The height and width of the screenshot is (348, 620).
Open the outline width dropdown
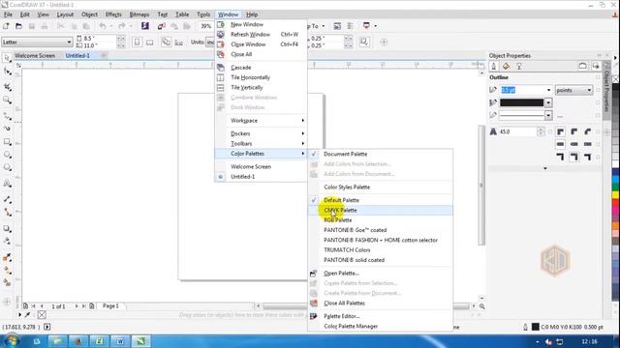[548, 90]
